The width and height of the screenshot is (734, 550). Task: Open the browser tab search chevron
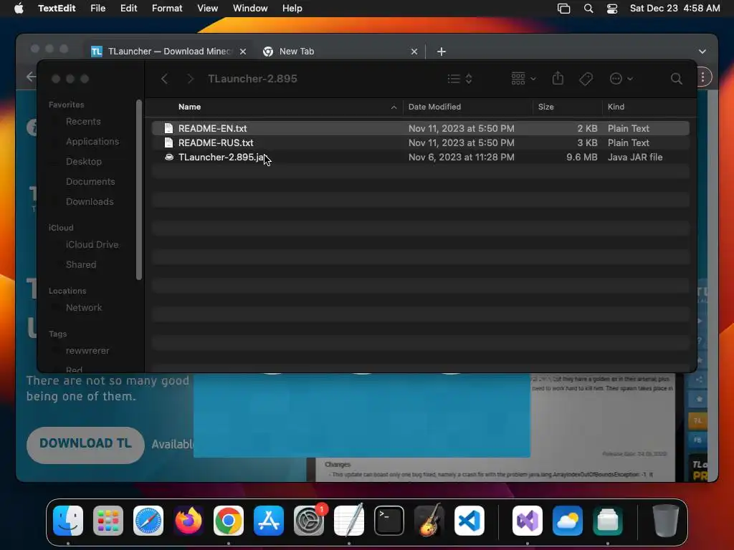tap(702, 52)
